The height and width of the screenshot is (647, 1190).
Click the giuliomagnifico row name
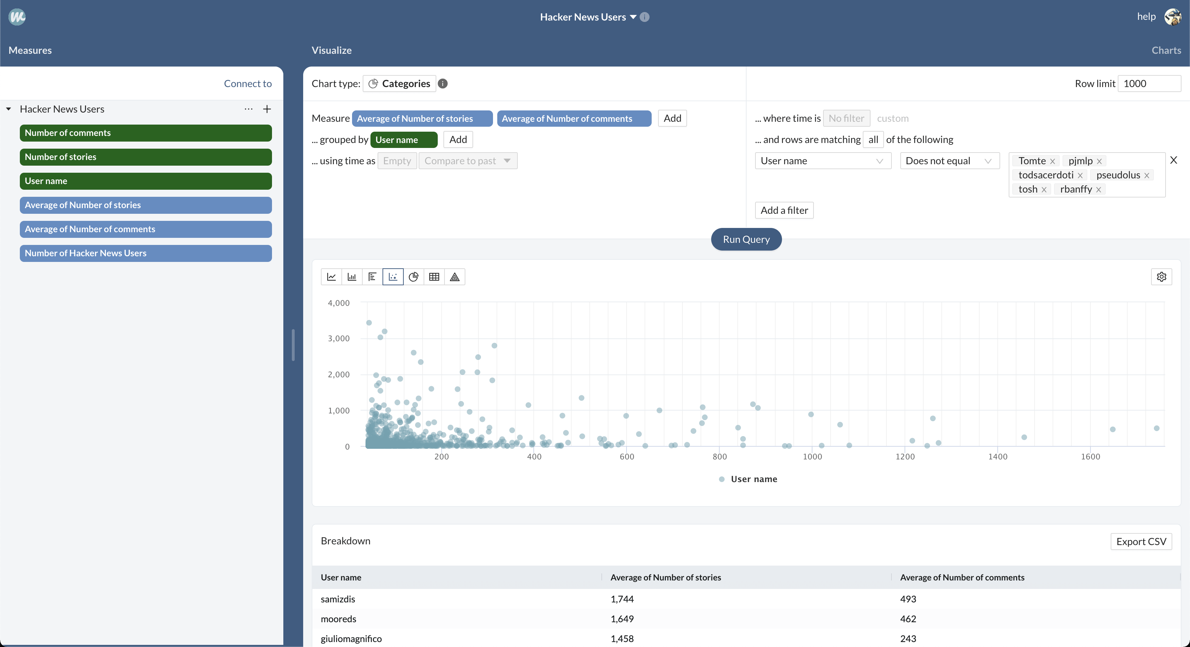(351, 639)
